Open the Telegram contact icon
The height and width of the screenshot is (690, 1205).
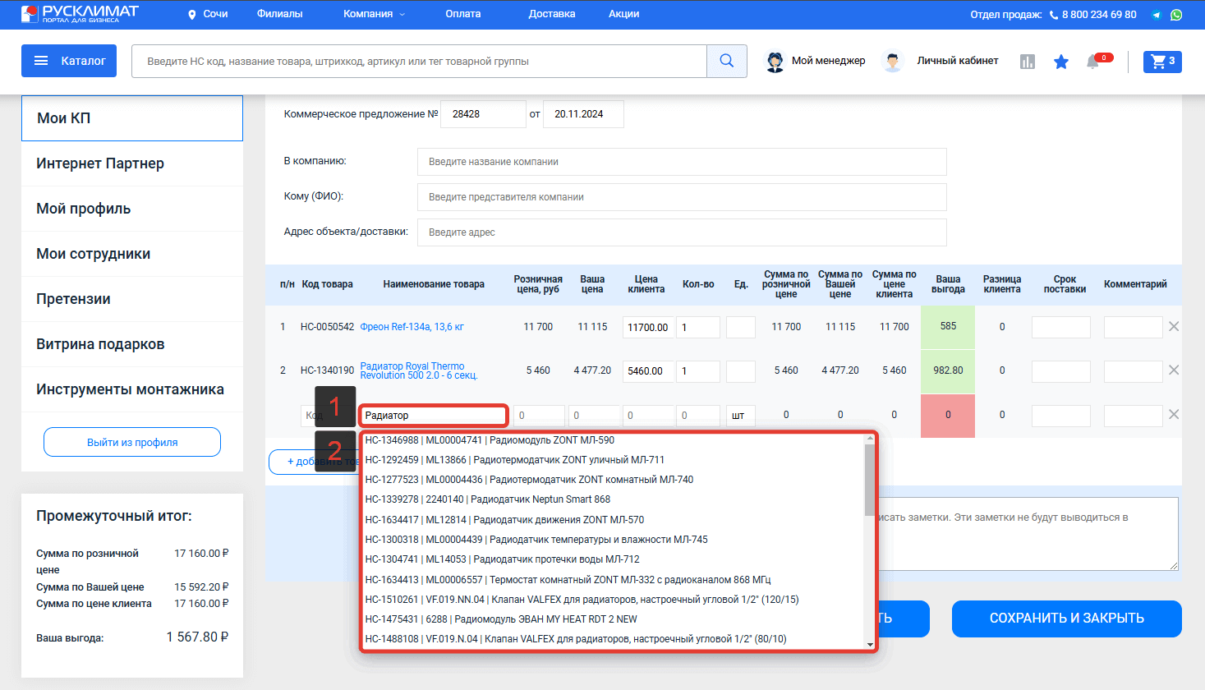pos(1157,15)
